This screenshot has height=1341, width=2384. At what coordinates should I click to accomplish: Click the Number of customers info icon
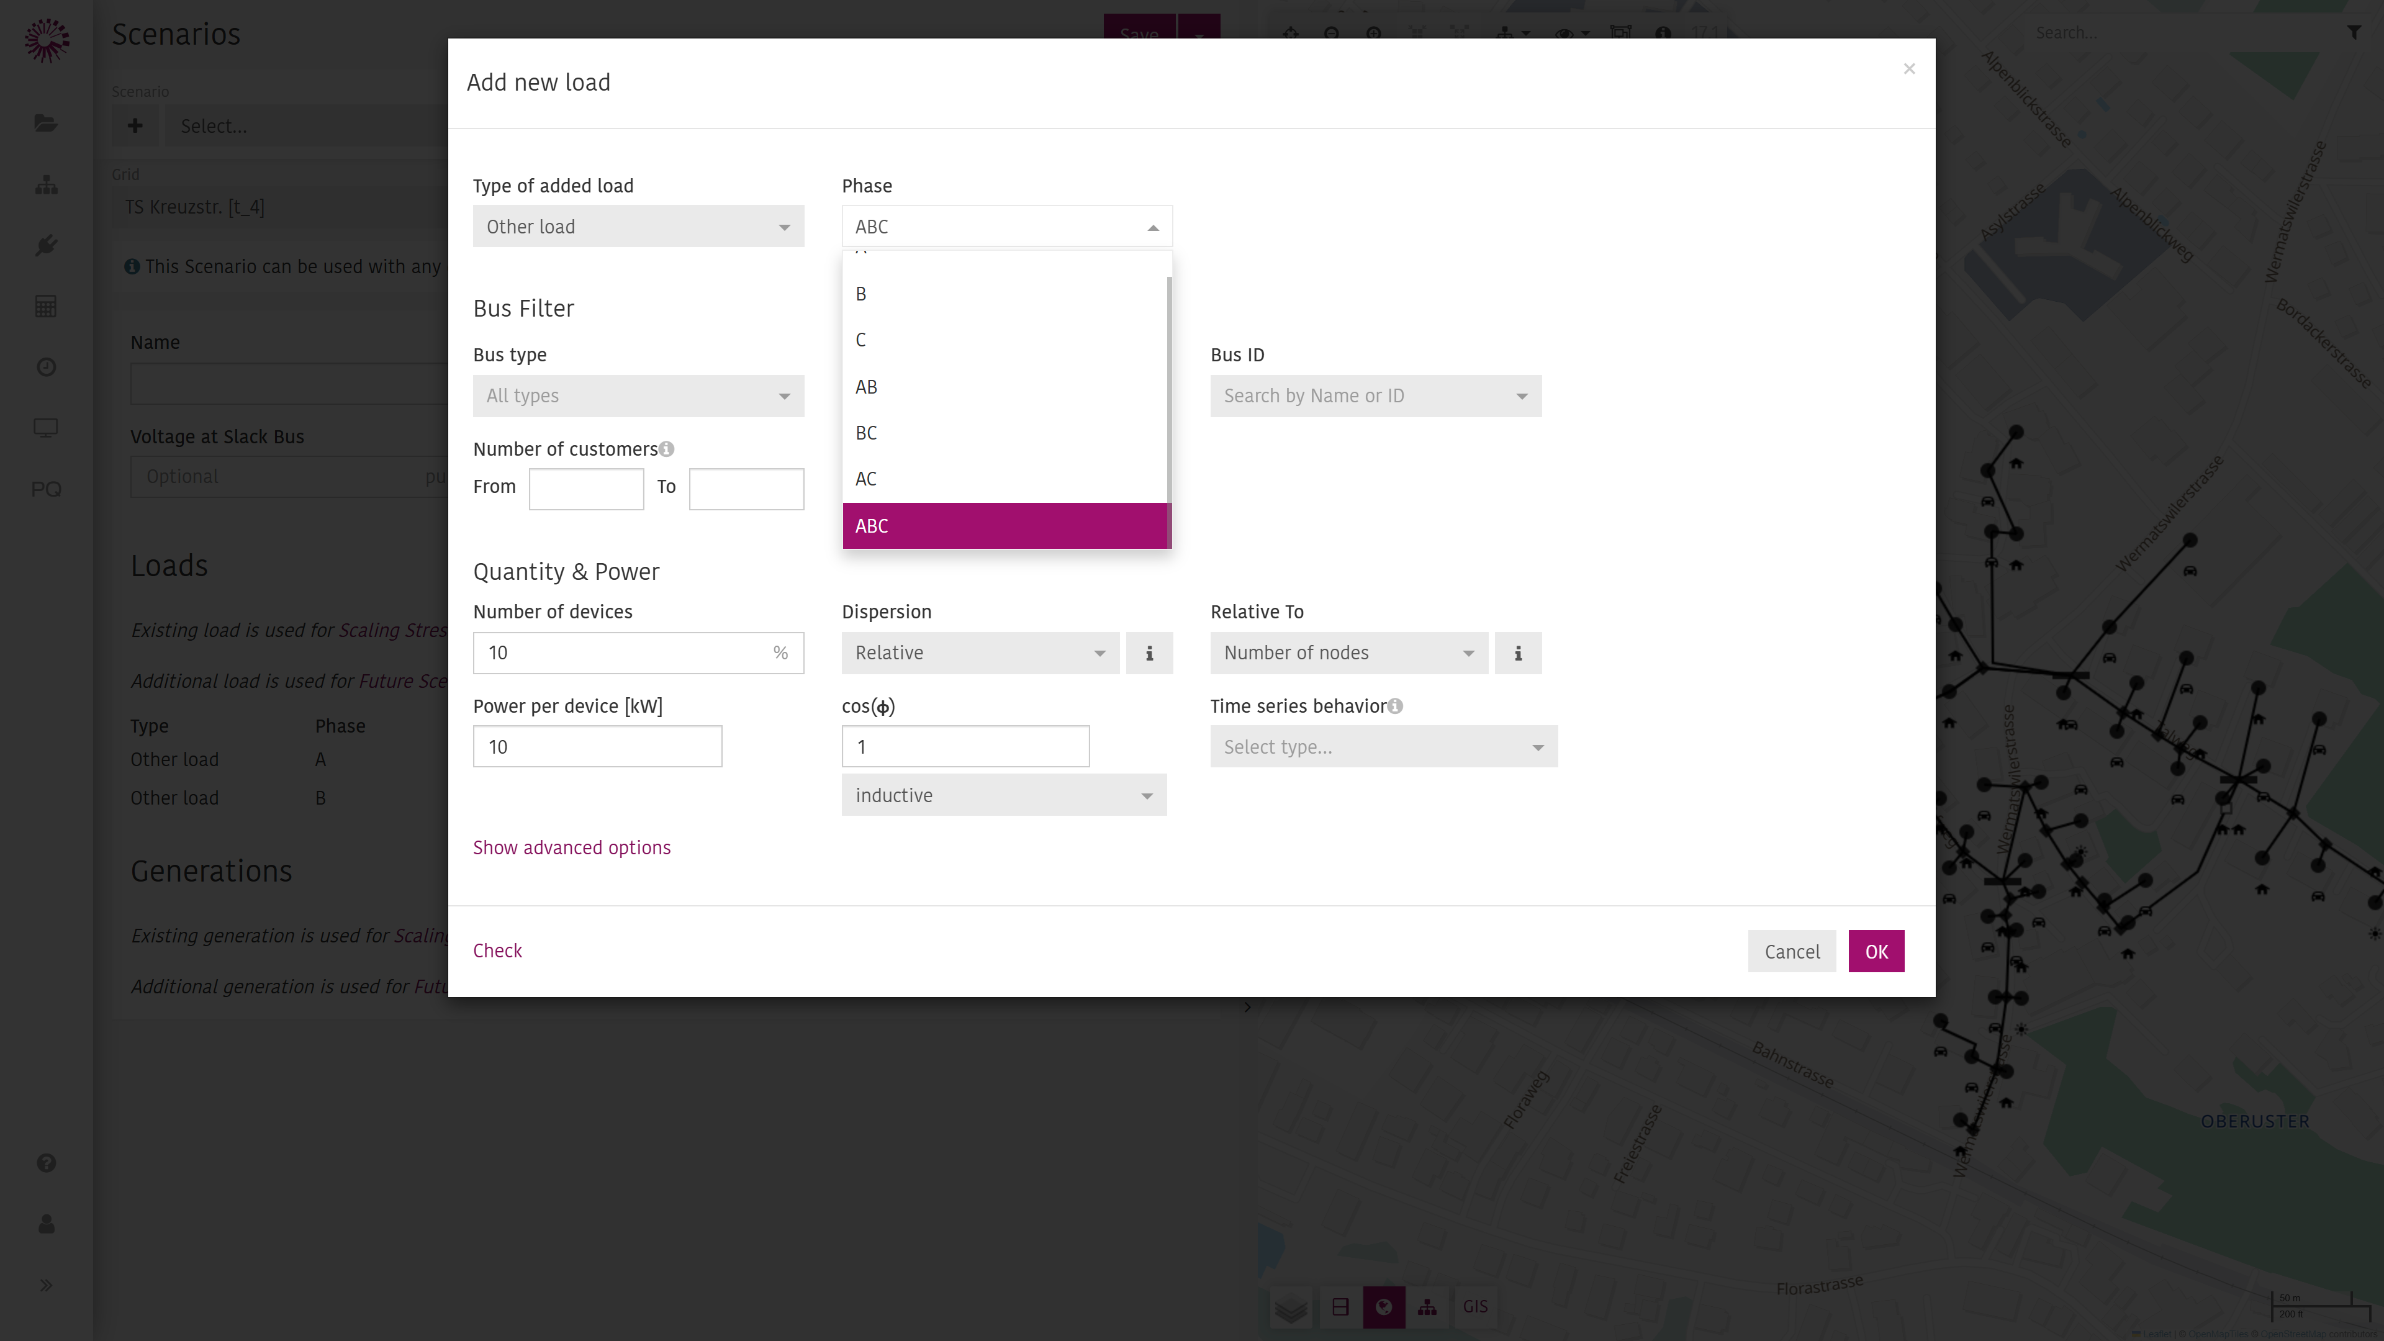pos(666,449)
